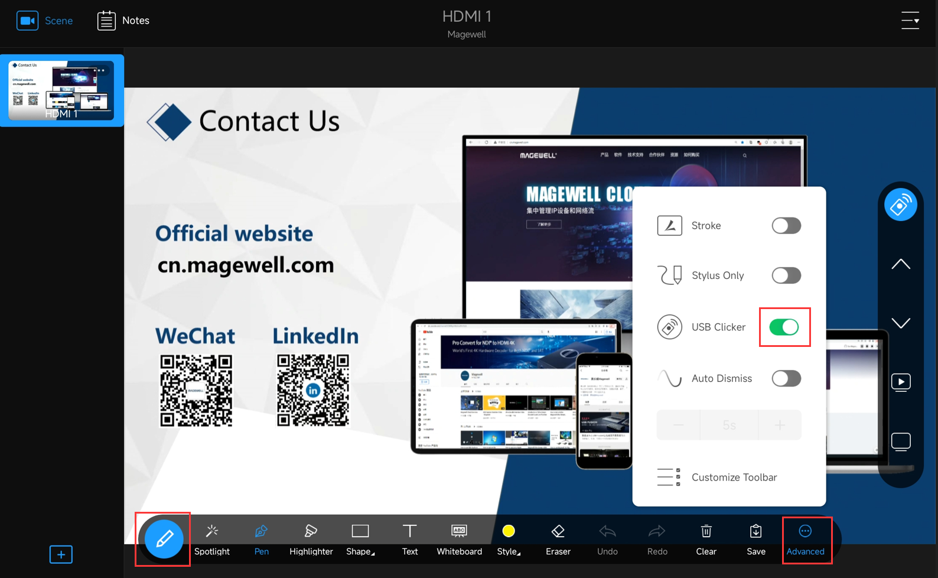Open Customize Toolbar option
Image resolution: width=938 pixels, height=578 pixels.
(717, 477)
